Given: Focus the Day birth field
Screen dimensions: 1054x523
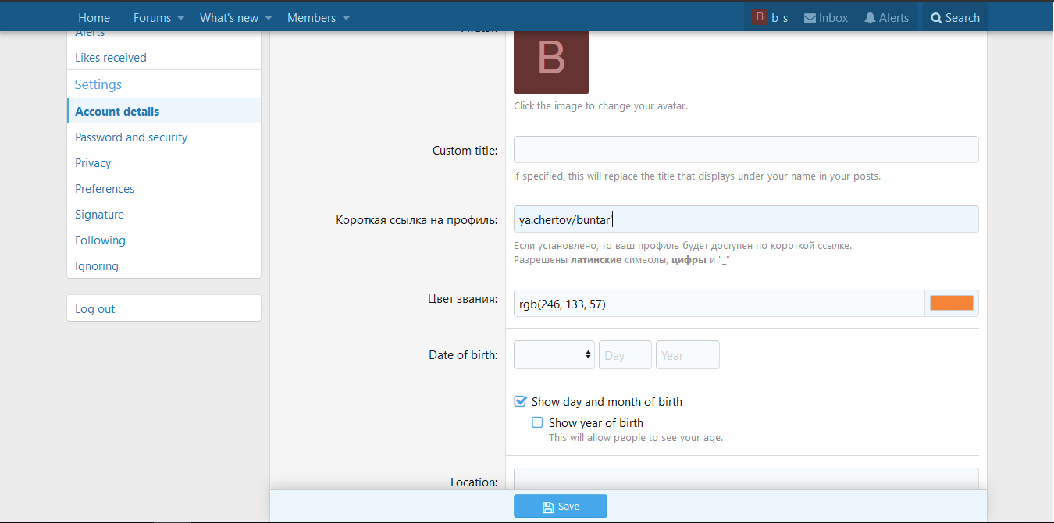Looking at the screenshot, I should pyautogui.click(x=625, y=355).
